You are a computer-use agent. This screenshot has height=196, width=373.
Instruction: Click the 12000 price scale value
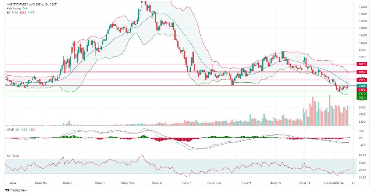362,7
